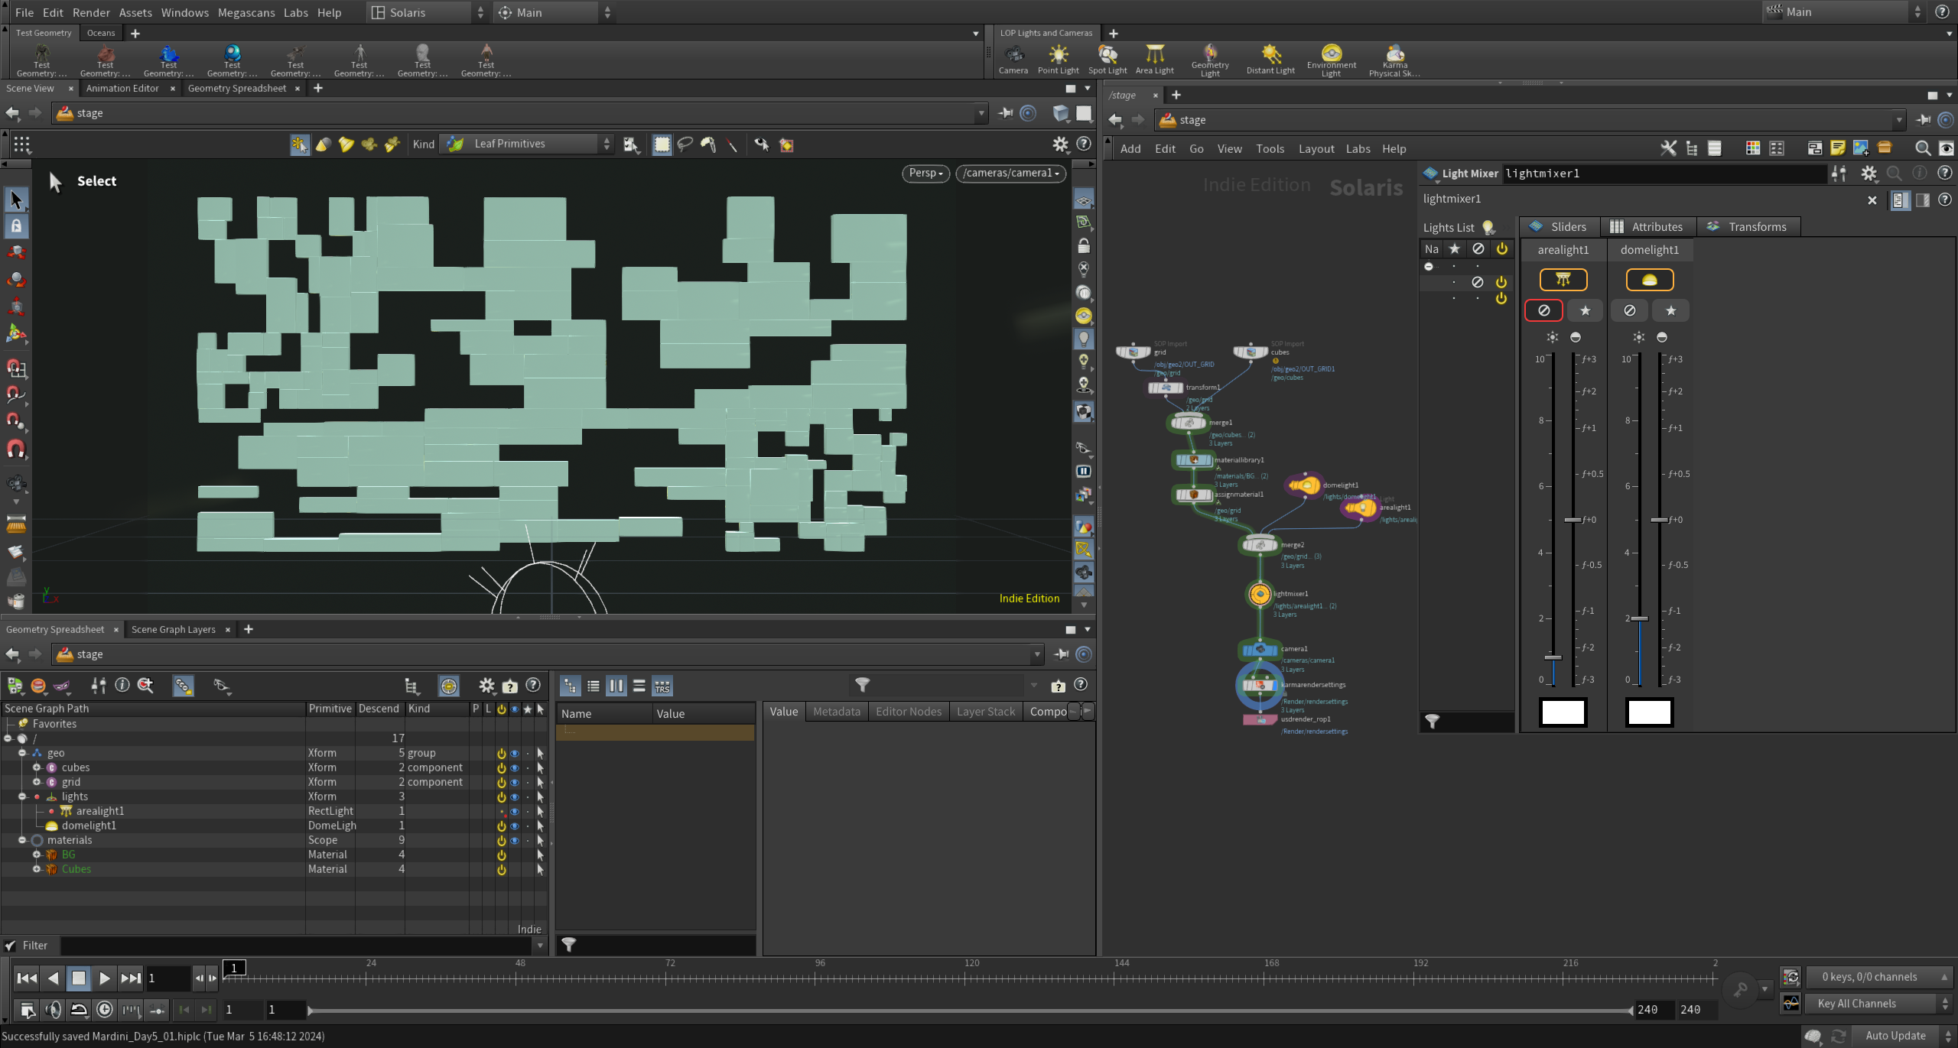Screen dimensions: 1958x1048
Task: Select the karmarendersettings node
Action: point(1260,685)
